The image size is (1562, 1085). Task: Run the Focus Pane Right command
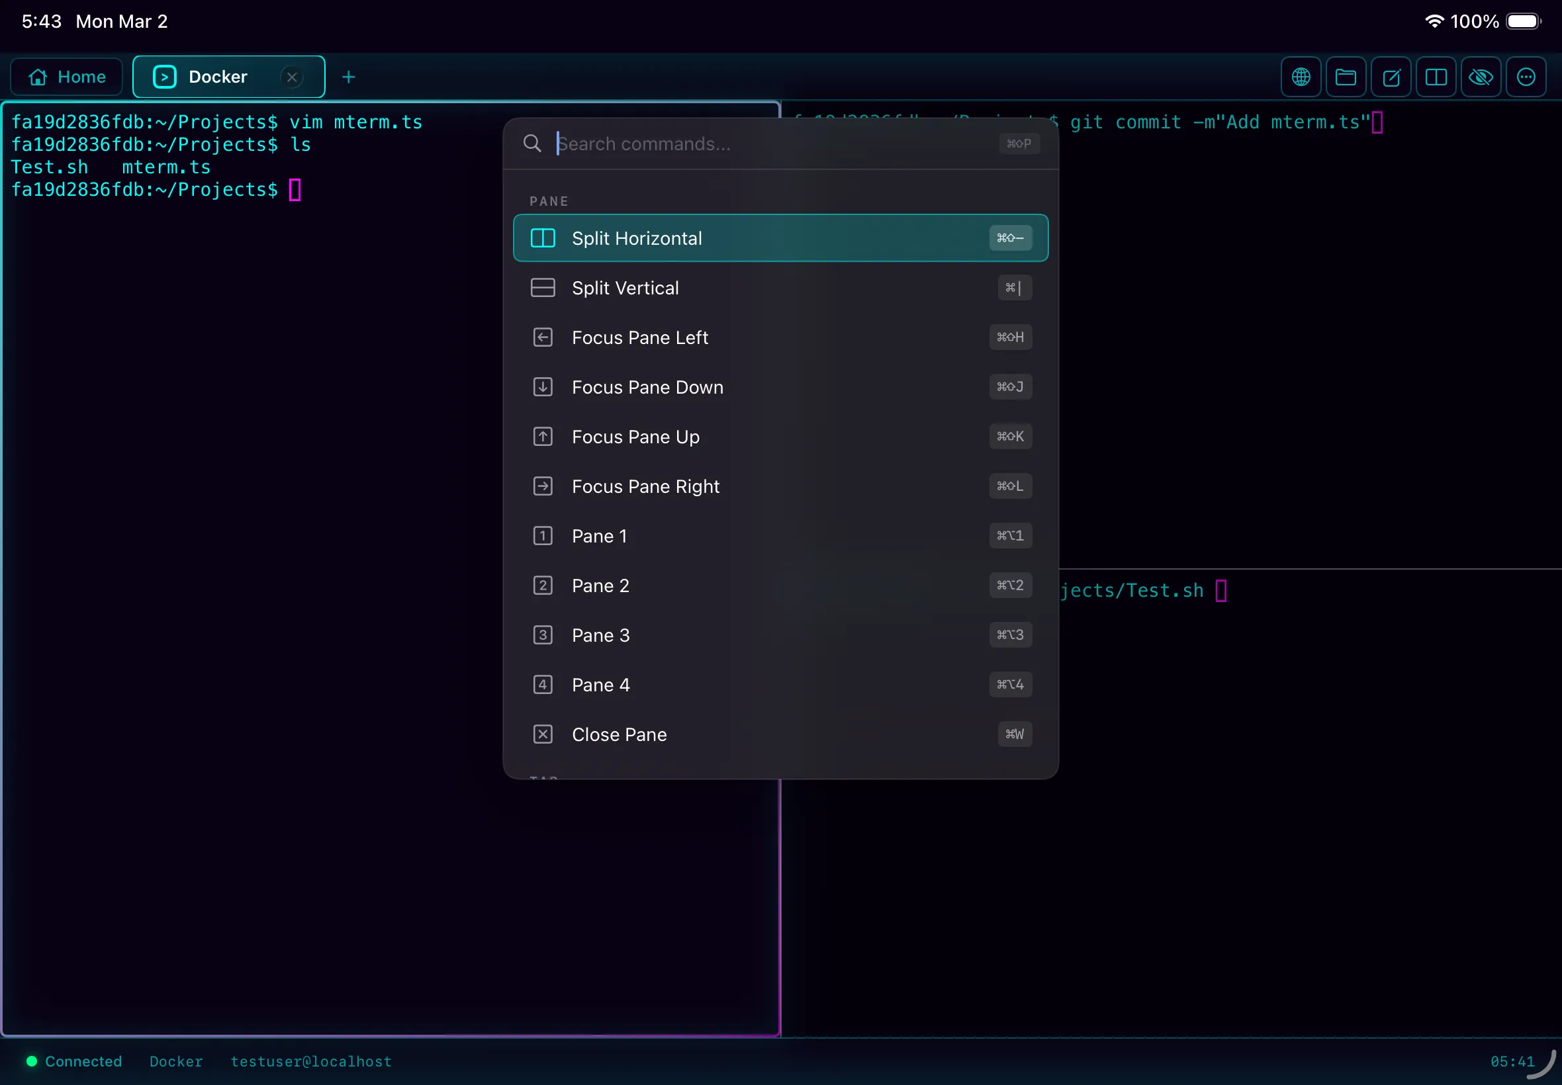pos(780,486)
